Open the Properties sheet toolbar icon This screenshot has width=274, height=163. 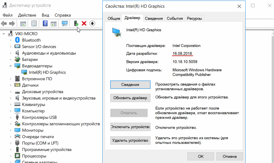[34, 23]
